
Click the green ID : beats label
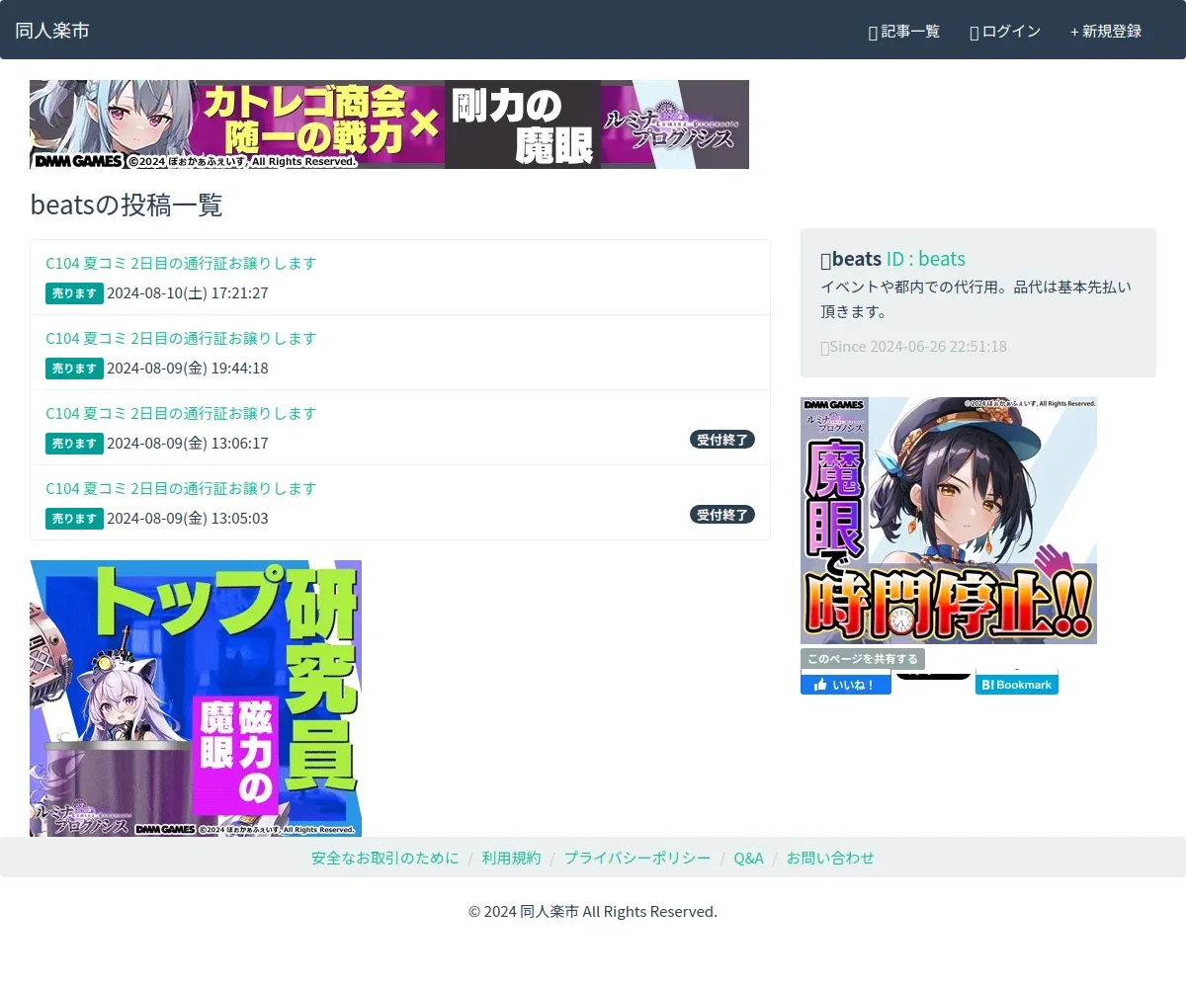[926, 259]
